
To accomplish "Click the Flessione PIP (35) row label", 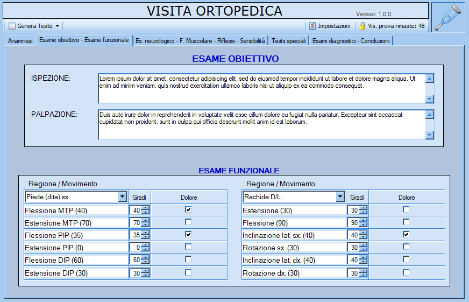I will (x=54, y=235).
